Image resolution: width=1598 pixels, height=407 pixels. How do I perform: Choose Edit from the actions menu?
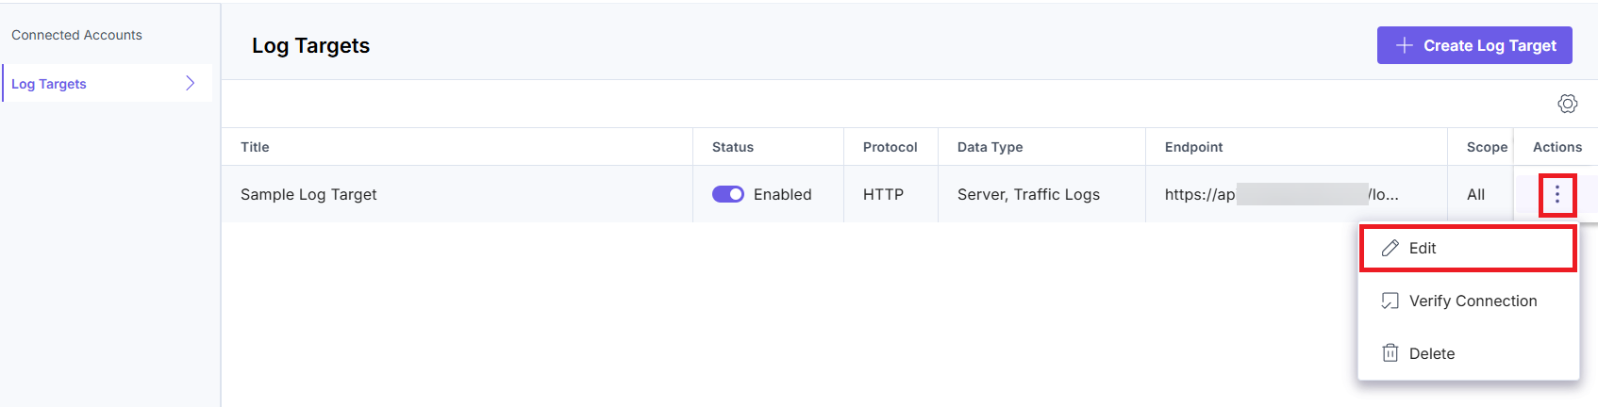pos(1468,249)
